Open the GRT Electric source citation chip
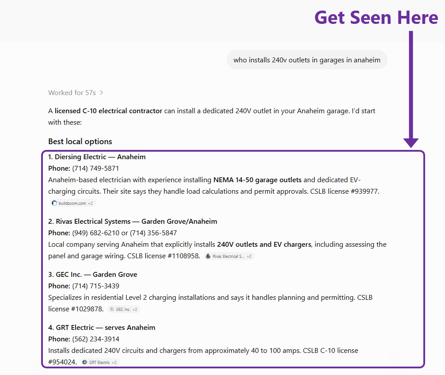Screen dimensions: 445x375 (x=100, y=363)
